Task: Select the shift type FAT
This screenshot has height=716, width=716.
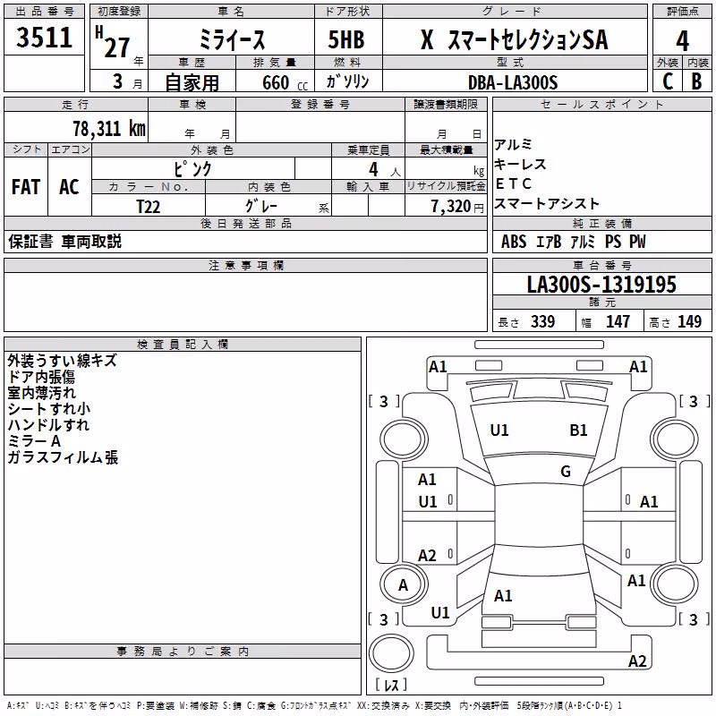Action: (26, 187)
